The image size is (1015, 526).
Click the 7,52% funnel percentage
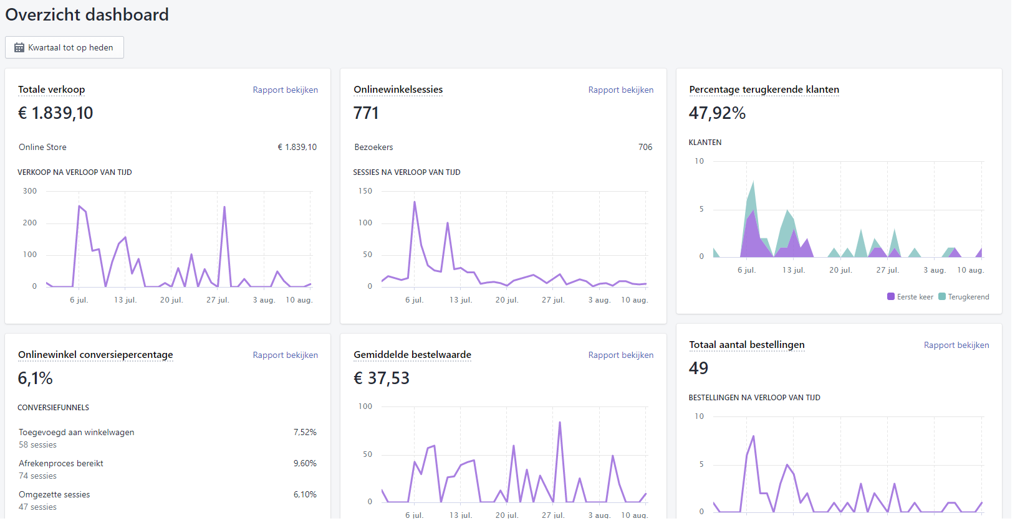(305, 432)
